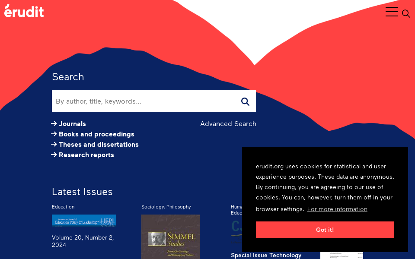Open the Books and proceedings link
Viewport: 415px width, 259px height.
tap(96, 134)
